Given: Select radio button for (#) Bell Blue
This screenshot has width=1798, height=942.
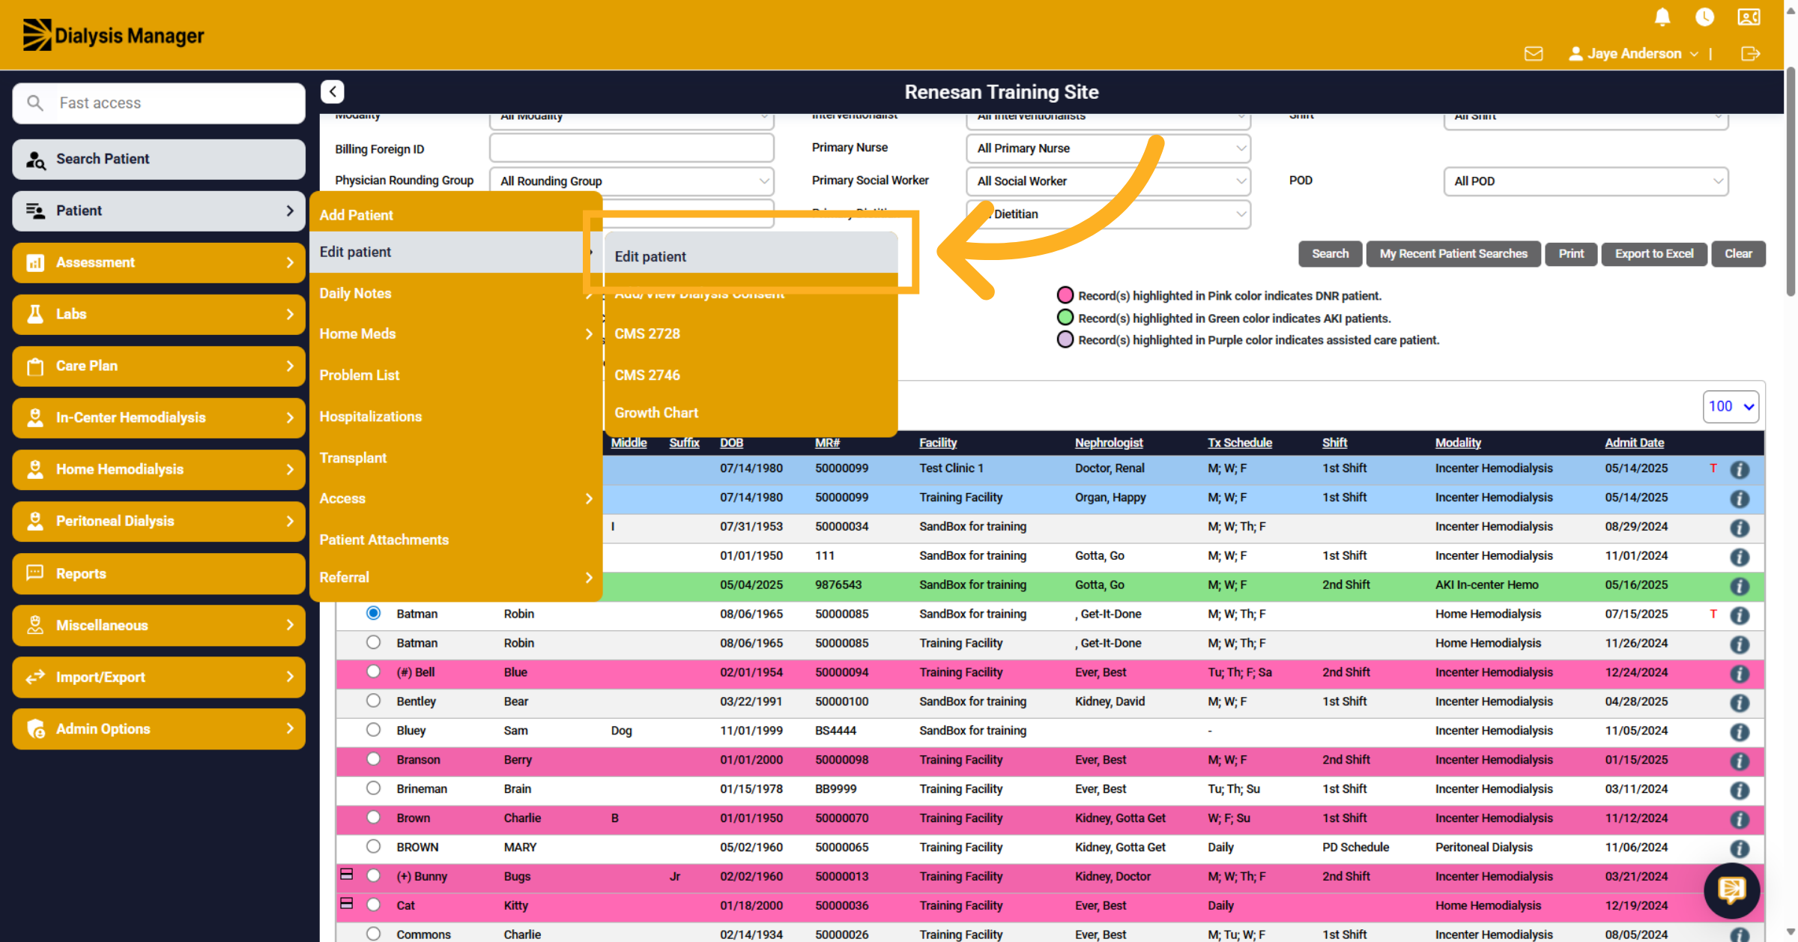Looking at the screenshot, I should pyautogui.click(x=373, y=671).
